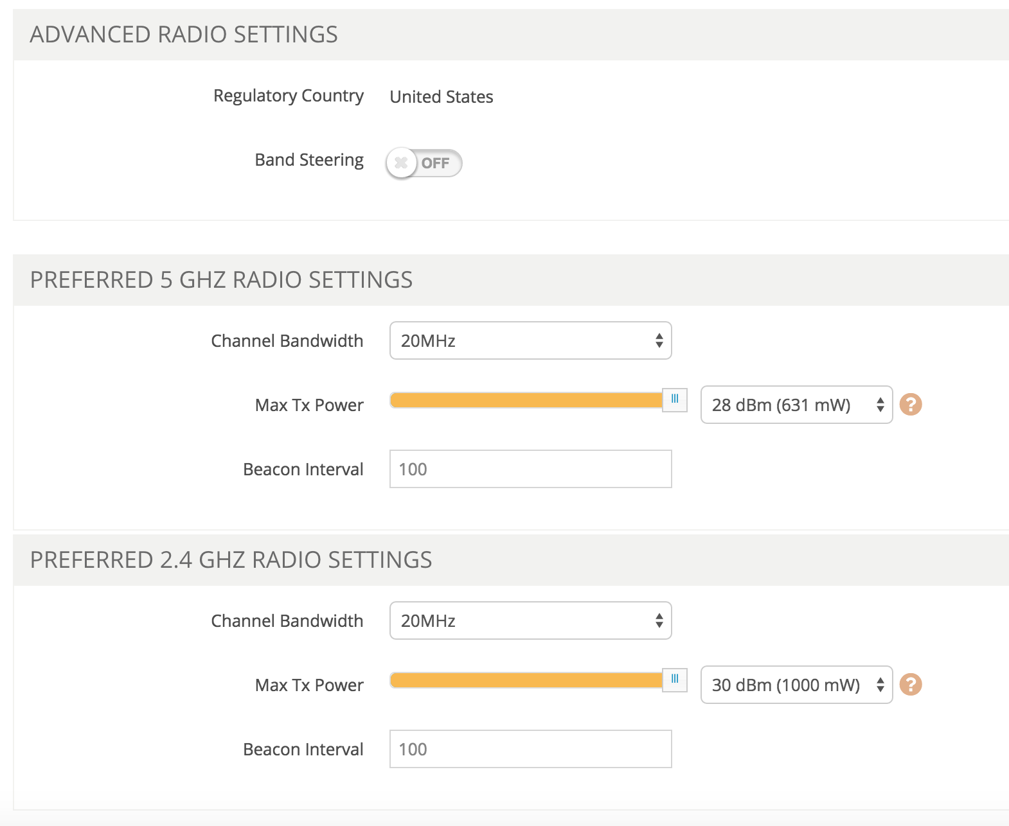Screen dimensions: 1009x826
Task: Click the 5 GHz Channel Bandwidth label
Action: pyautogui.click(x=287, y=341)
